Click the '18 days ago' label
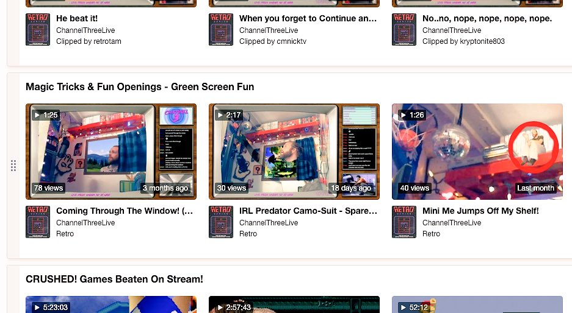 (351, 188)
